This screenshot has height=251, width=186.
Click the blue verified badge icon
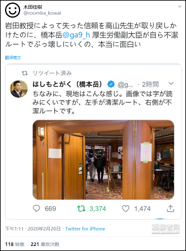coord(111,84)
